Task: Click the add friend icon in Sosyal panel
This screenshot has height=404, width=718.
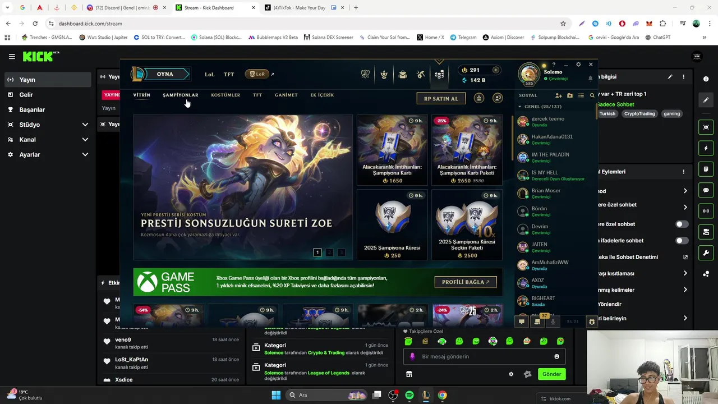Action: (x=559, y=95)
